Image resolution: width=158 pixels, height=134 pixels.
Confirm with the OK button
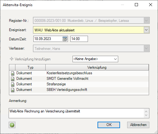[x=109, y=125]
